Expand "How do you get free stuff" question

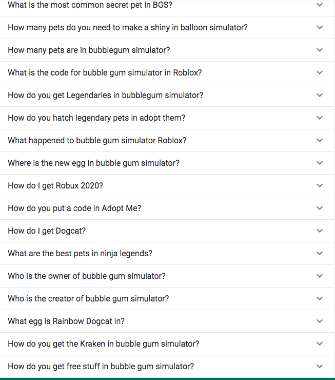(x=101, y=367)
